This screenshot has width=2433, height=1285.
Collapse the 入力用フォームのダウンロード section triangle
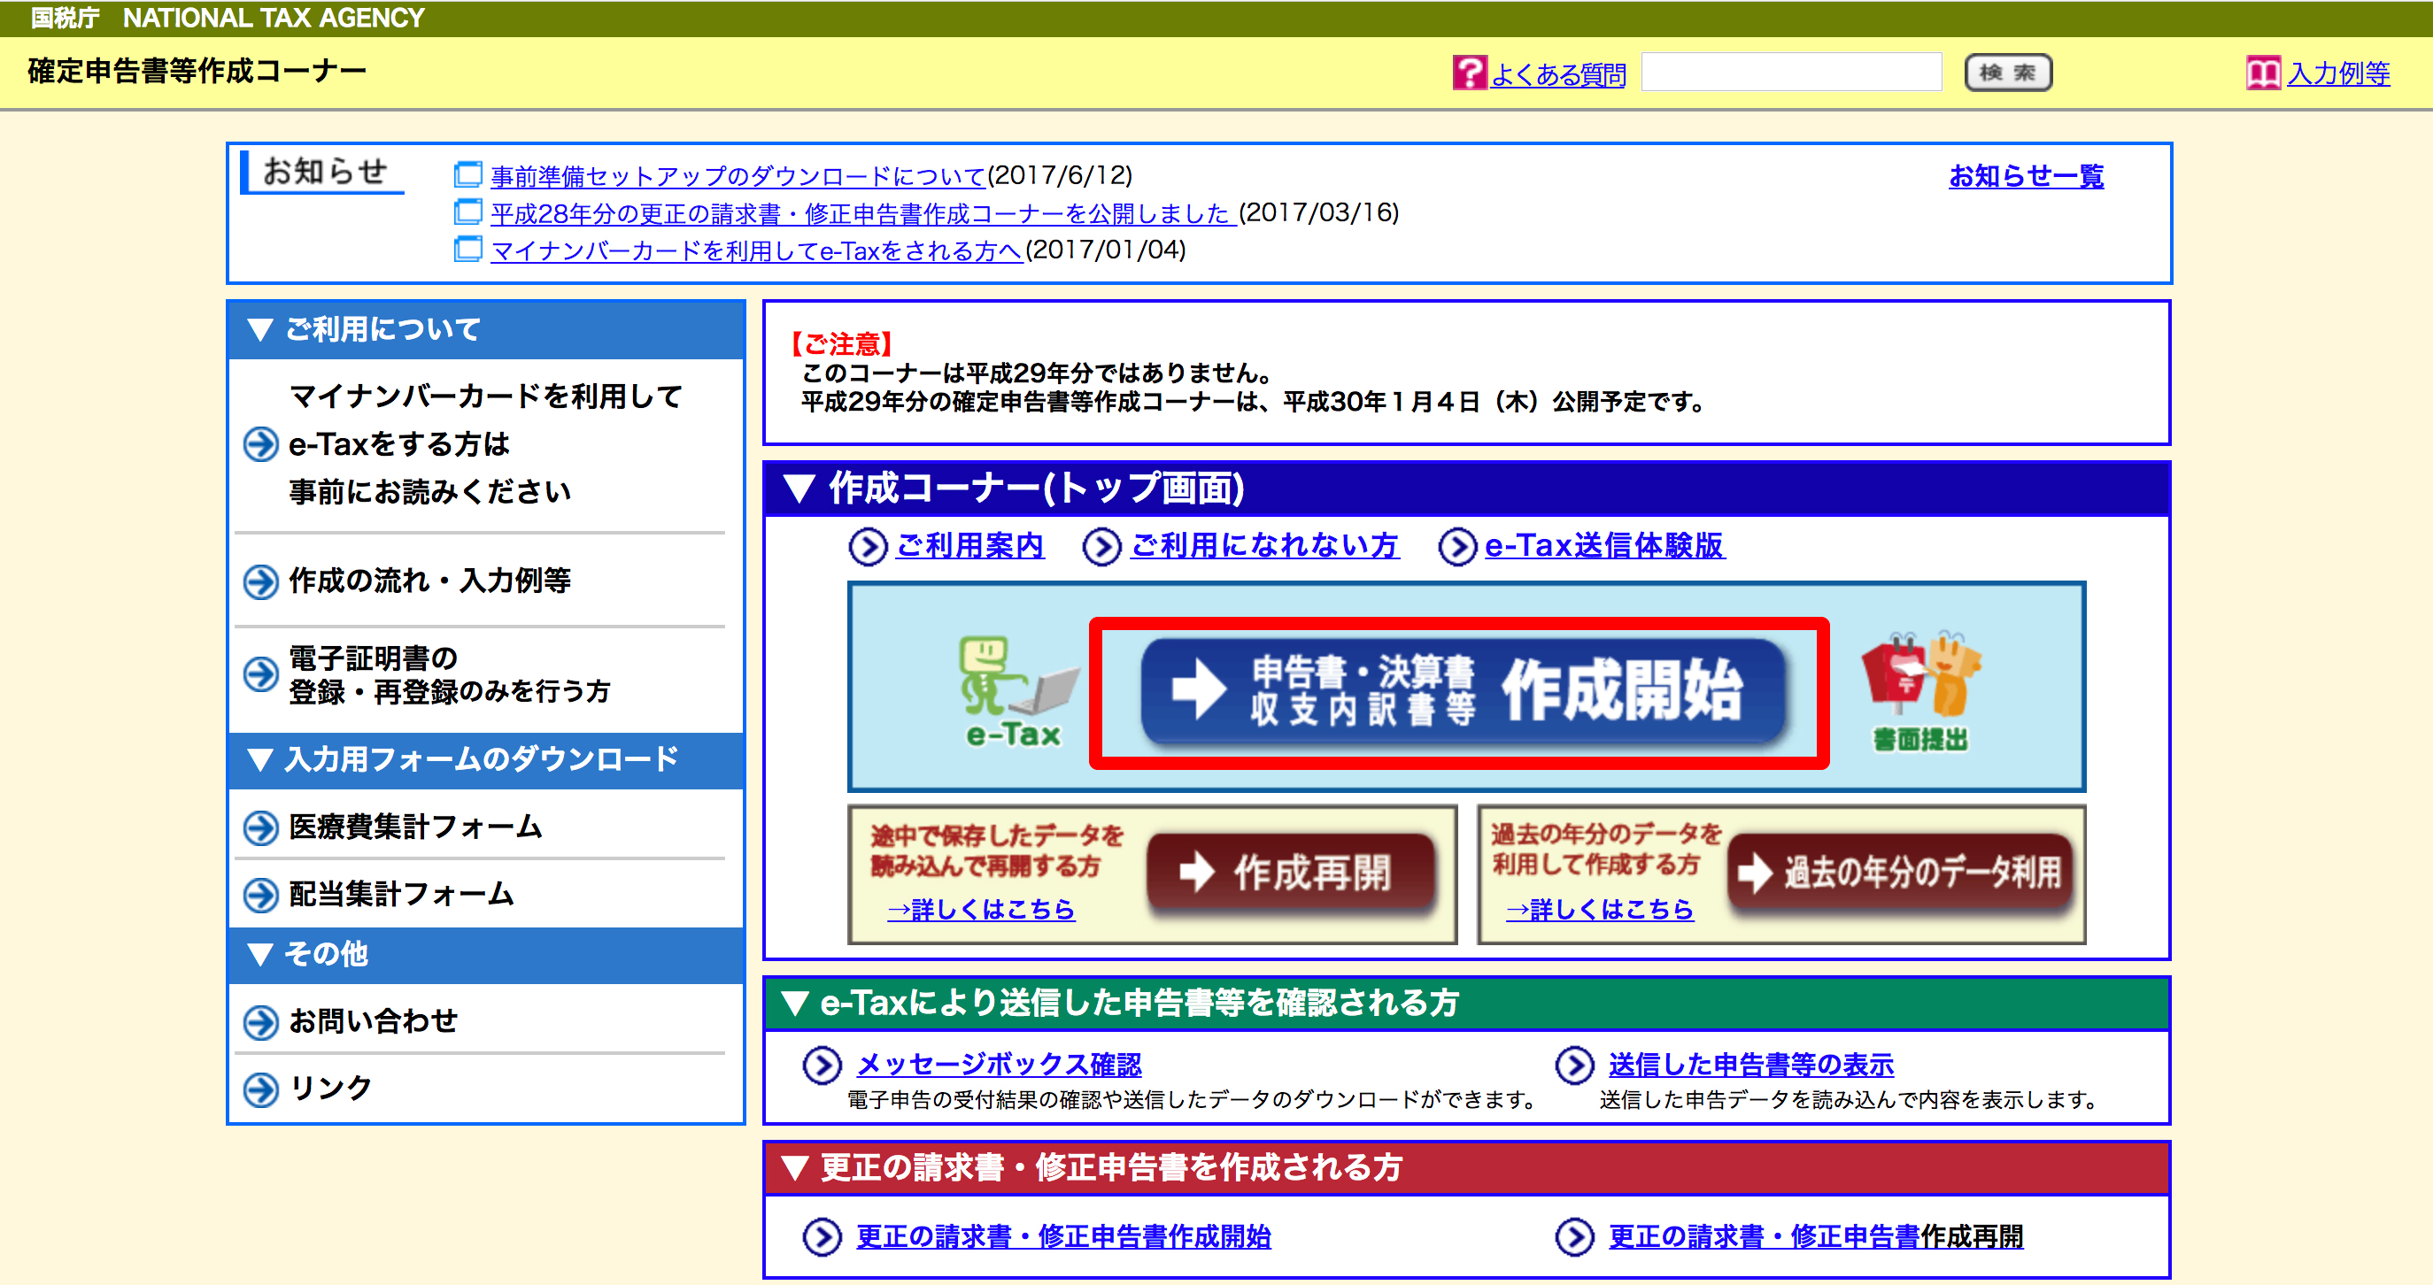259,760
